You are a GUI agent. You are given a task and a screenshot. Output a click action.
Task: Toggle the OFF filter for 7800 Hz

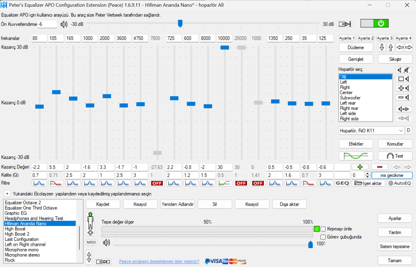click(157, 183)
